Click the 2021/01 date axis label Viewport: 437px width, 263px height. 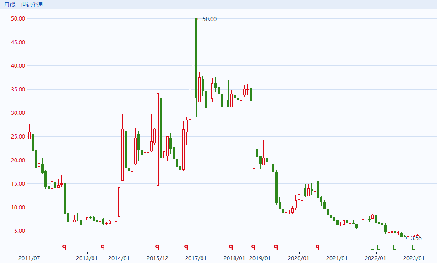tap(337, 258)
